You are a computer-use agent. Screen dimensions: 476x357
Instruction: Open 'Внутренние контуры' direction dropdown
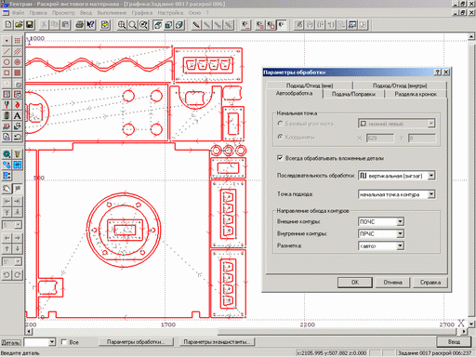point(400,233)
